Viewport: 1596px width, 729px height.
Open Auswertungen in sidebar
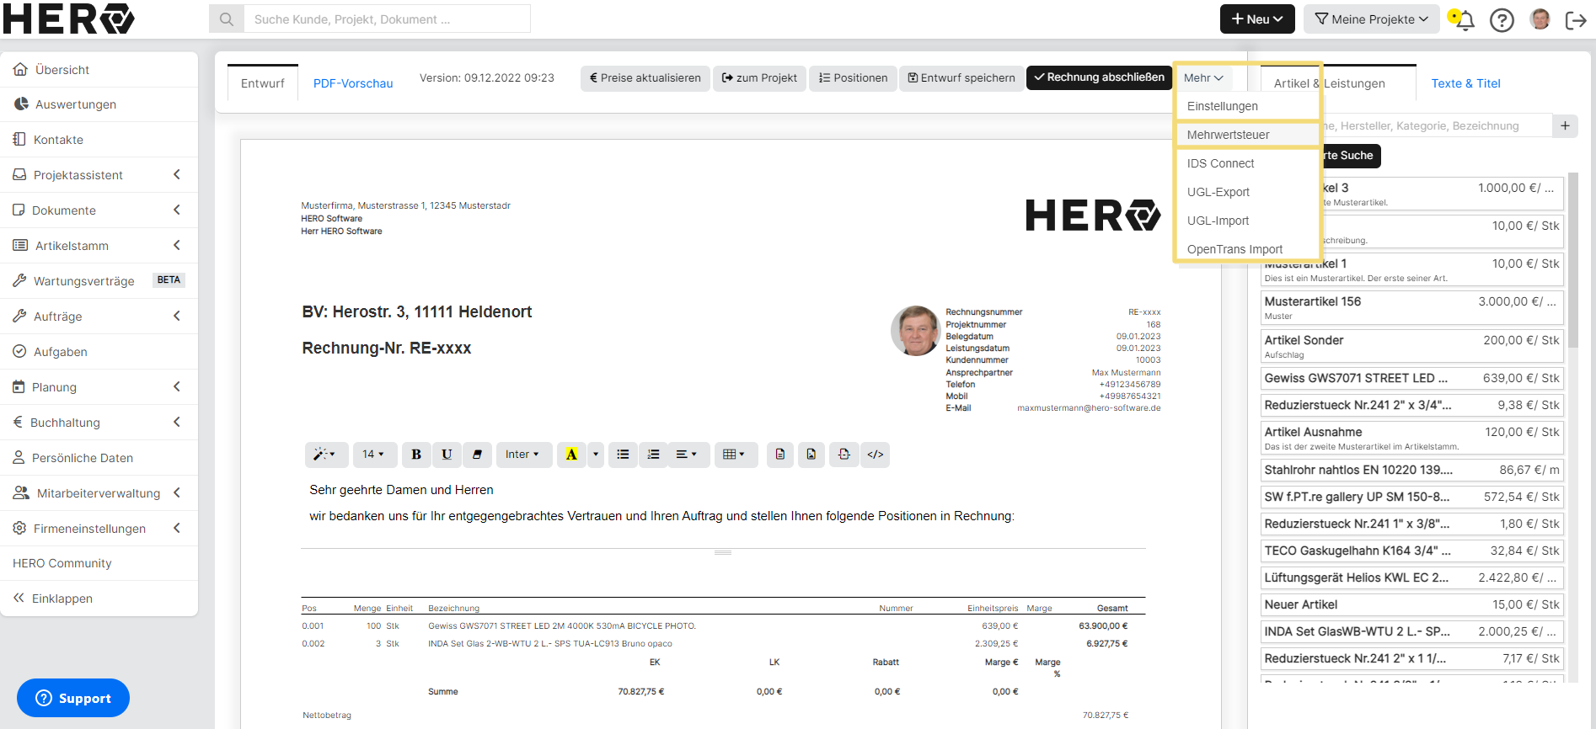99,104
